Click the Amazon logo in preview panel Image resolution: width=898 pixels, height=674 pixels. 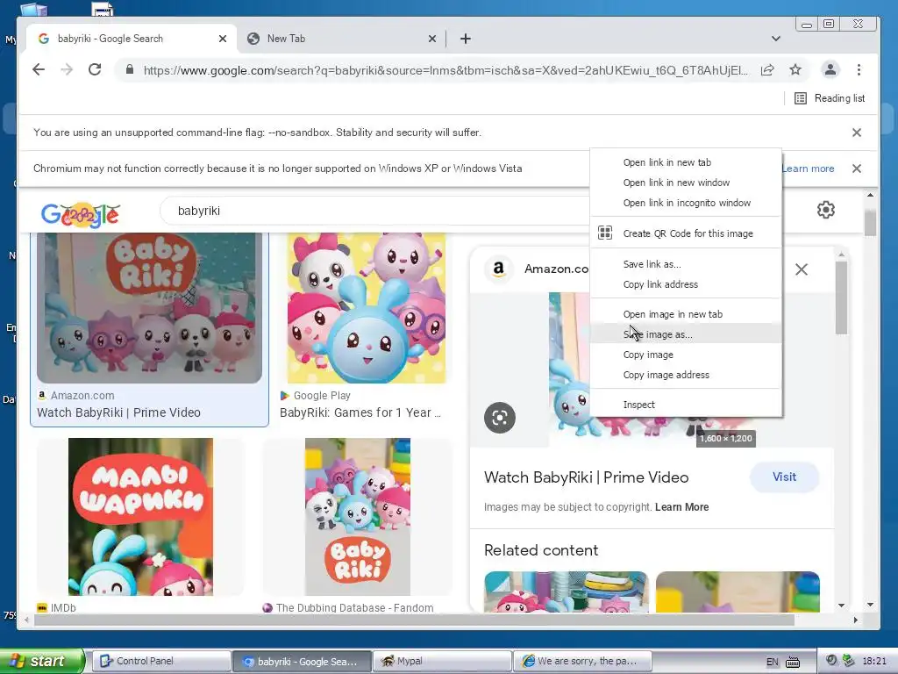499,269
